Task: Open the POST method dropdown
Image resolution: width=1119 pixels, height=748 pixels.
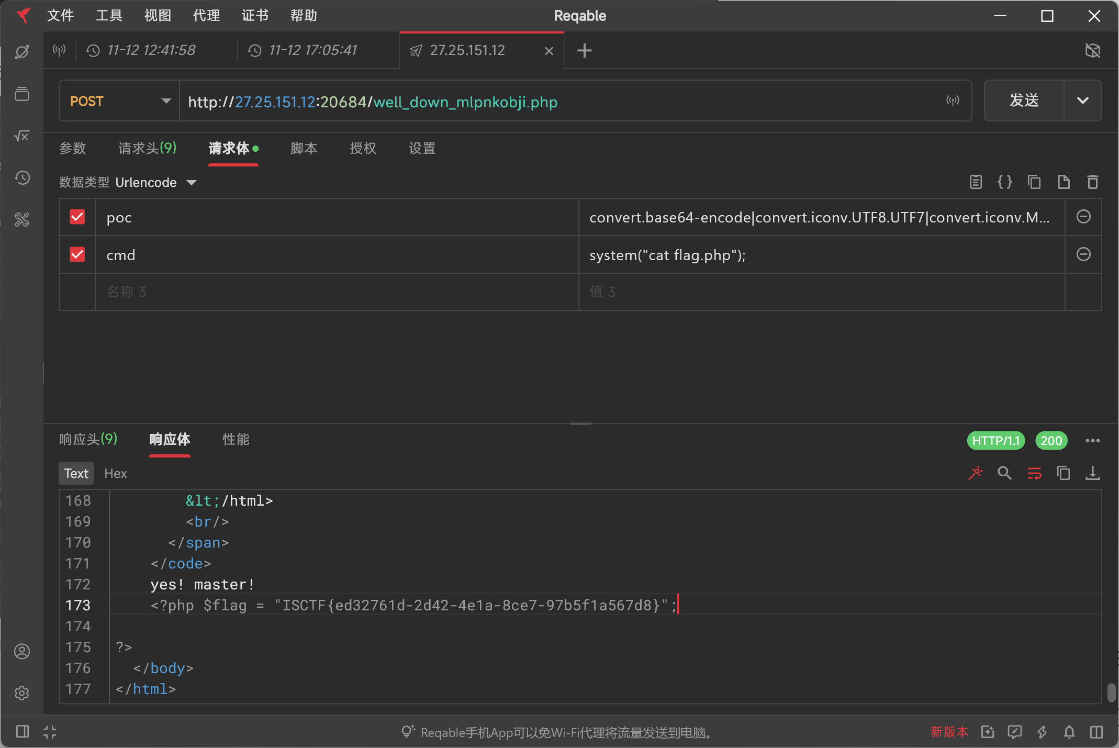Action: tap(119, 101)
